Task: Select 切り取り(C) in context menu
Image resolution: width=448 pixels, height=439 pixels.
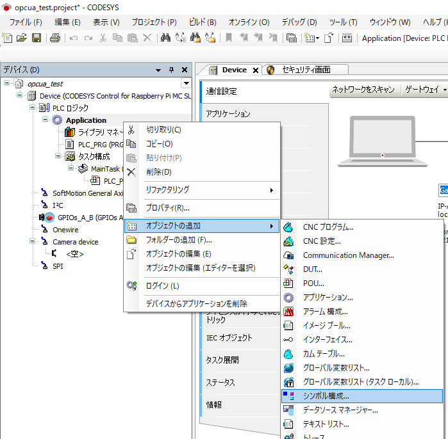Action: point(202,130)
